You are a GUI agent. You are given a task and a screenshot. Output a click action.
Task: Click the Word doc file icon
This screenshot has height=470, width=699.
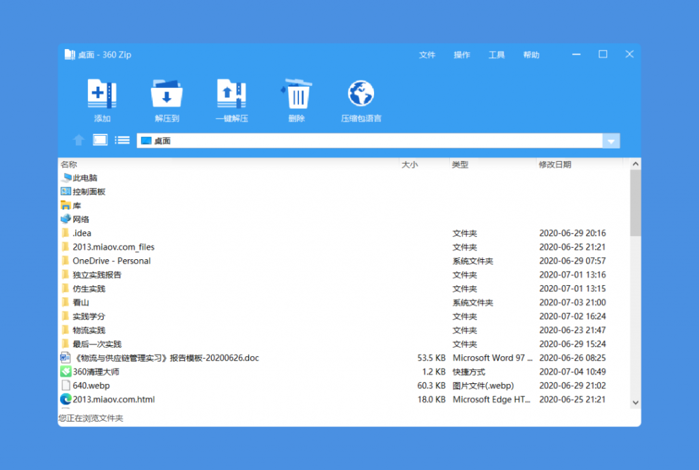pyautogui.click(x=66, y=357)
